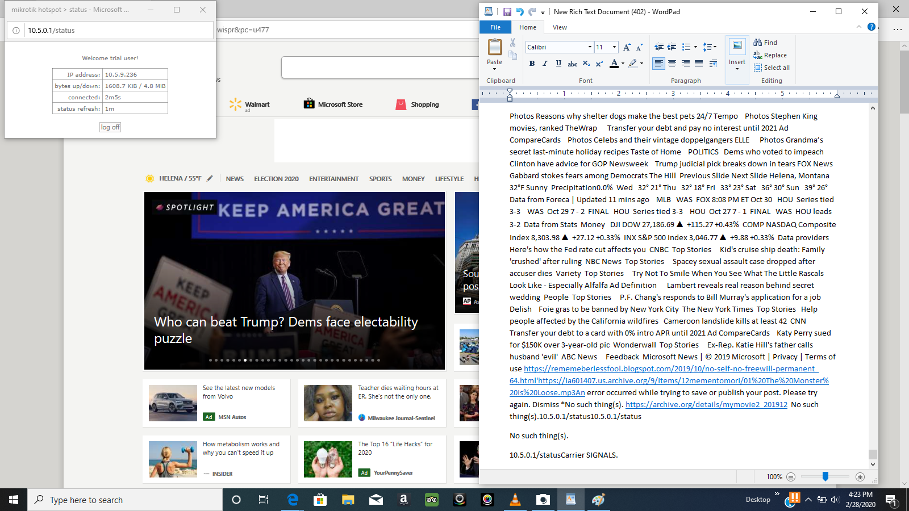Image resolution: width=909 pixels, height=511 pixels.
Task: Toggle Align text left
Action: 658,64
